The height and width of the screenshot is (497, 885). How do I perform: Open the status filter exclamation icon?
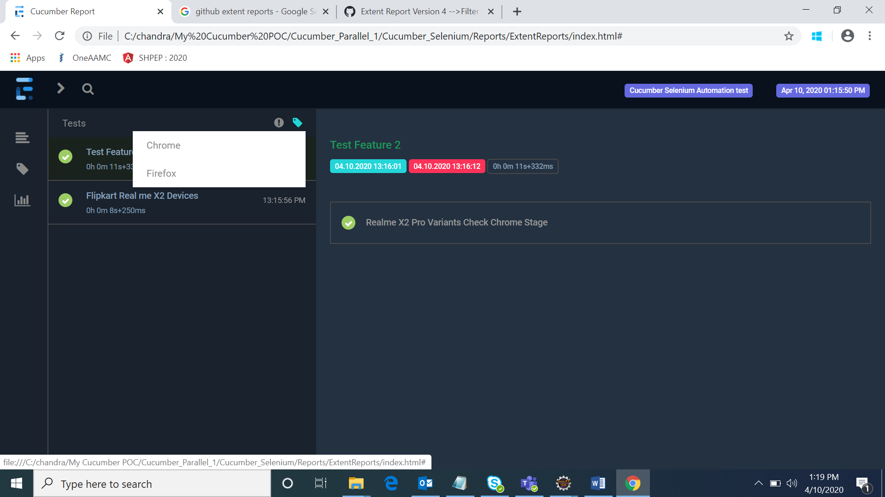pyautogui.click(x=279, y=122)
